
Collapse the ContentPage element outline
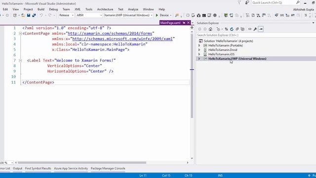tap(20, 34)
